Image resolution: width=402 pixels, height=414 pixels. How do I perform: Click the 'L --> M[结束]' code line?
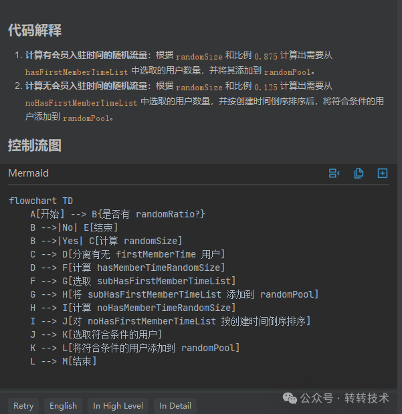tap(64, 361)
